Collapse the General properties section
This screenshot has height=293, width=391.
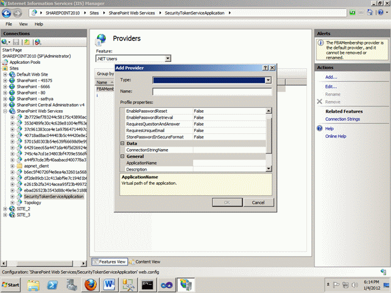(122, 157)
